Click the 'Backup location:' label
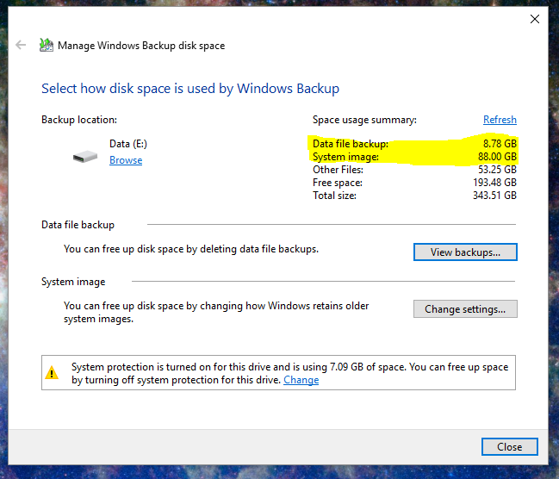This screenshot has height=479, width=559. [x=78, y=120]
